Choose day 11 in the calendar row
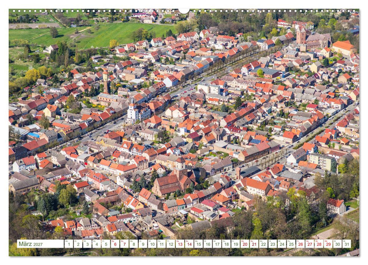This screenshot has width=368, height=265. (161, 244)
